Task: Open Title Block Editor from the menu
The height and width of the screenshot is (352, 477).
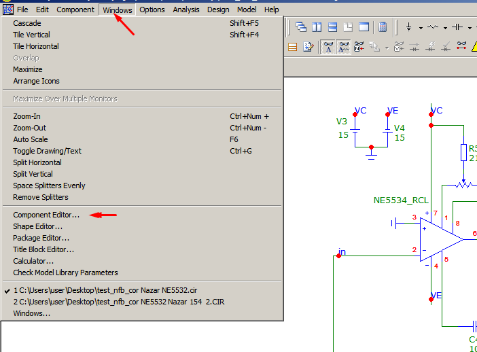Action: pyautogui.click(x=142, y=249)
